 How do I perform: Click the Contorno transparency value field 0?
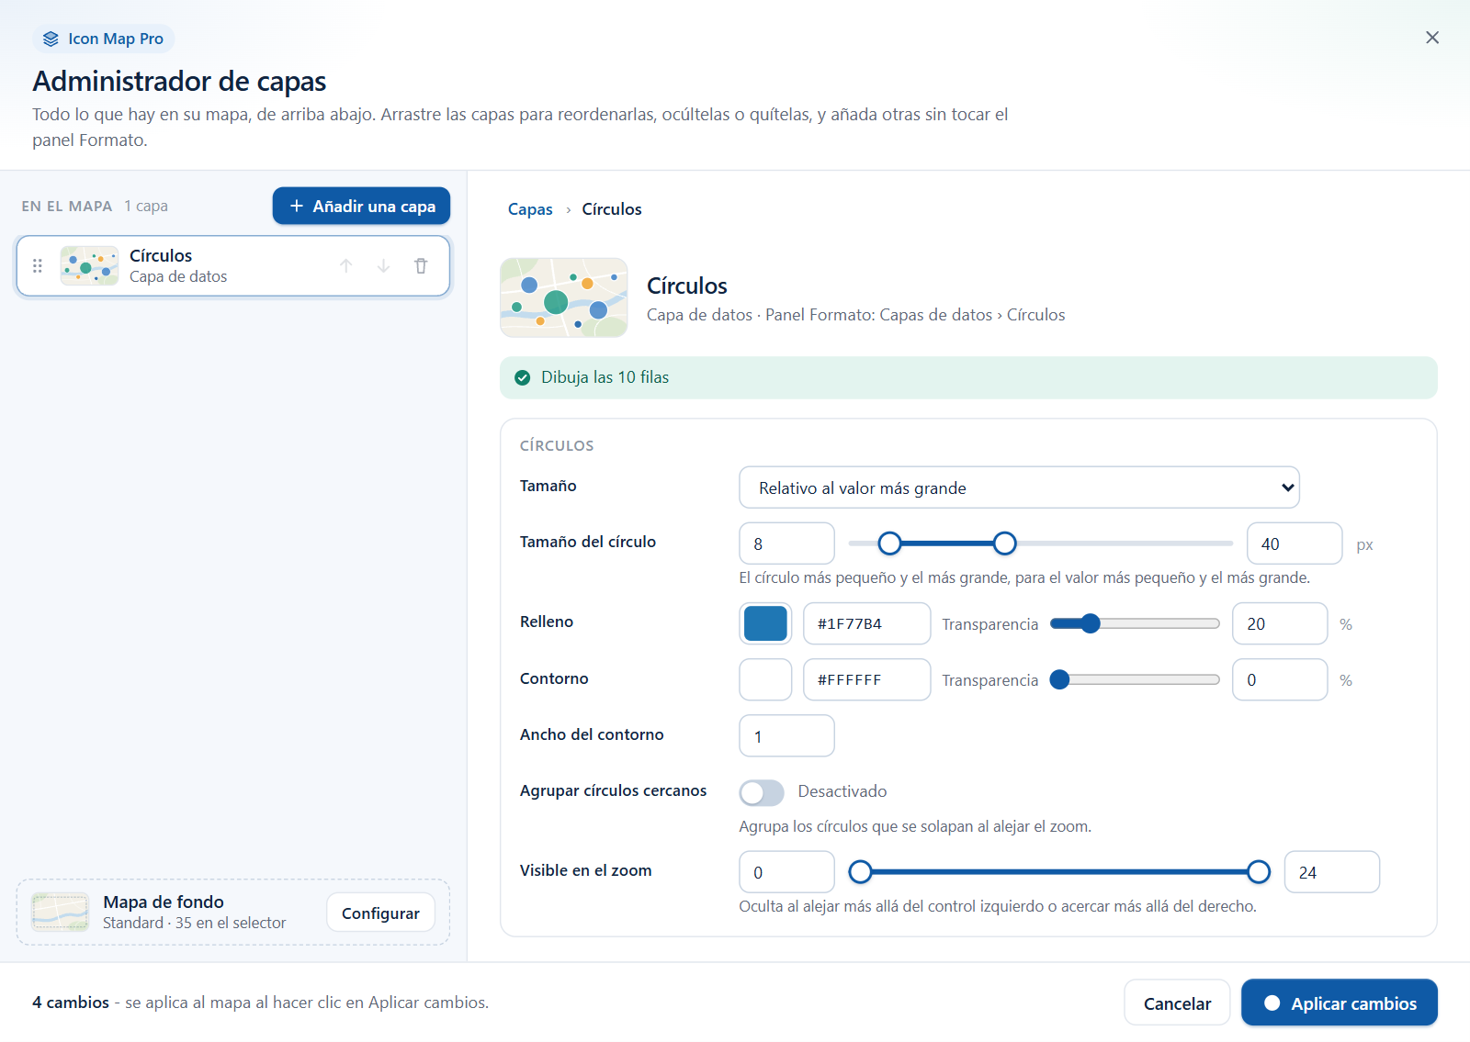[1280, 679]
